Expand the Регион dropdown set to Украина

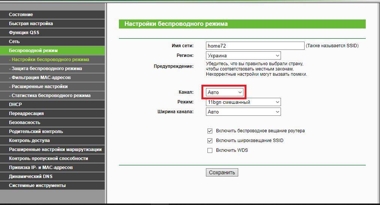pos(243,55)
